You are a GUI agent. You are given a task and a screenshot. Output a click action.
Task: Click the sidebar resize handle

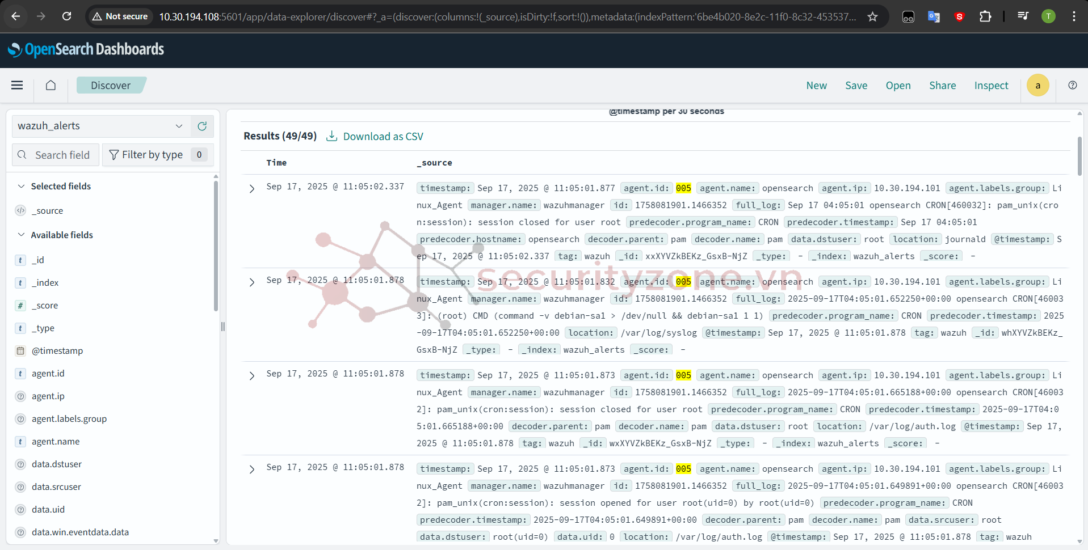tap(223, 327)
